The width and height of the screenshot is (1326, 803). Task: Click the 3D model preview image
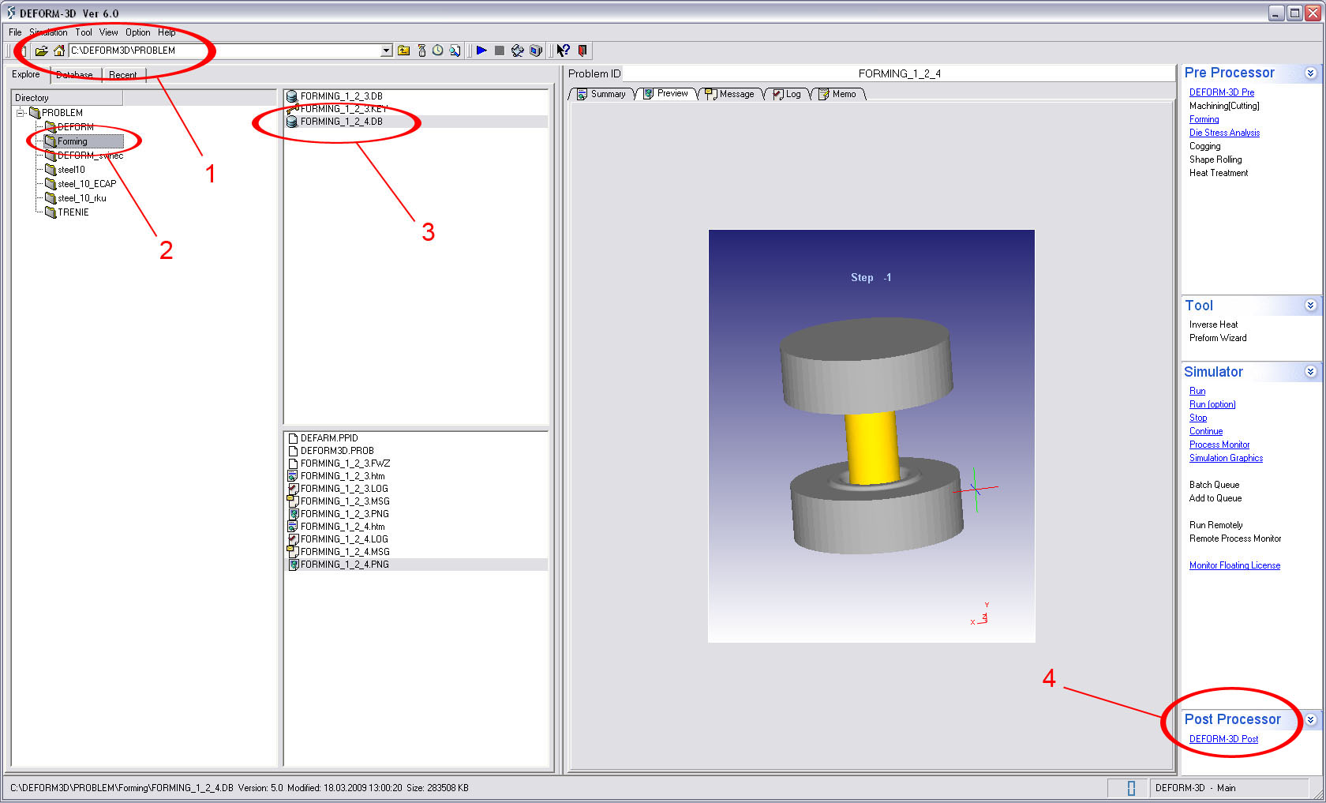tap(871, 436)
